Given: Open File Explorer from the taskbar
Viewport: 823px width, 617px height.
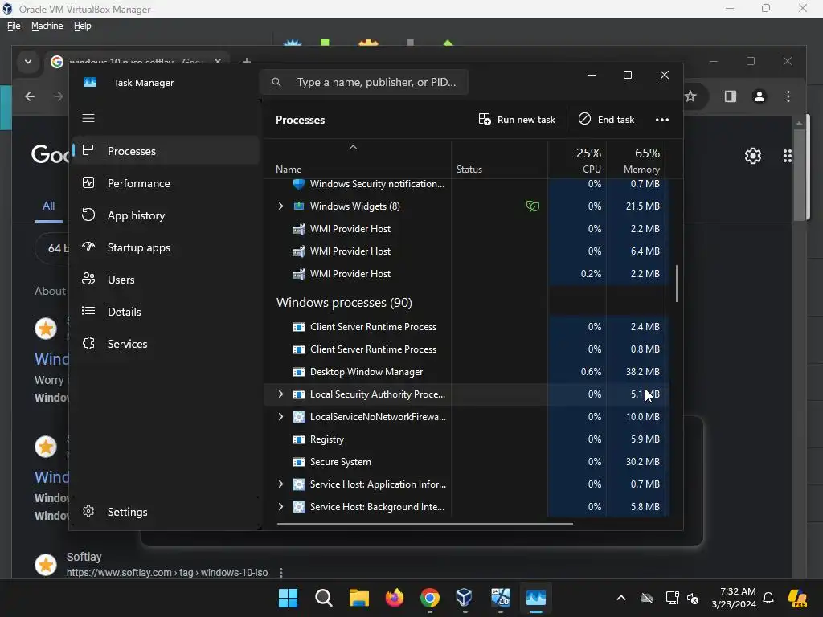Looking at the screenshot, I should (x=359, y=598).
